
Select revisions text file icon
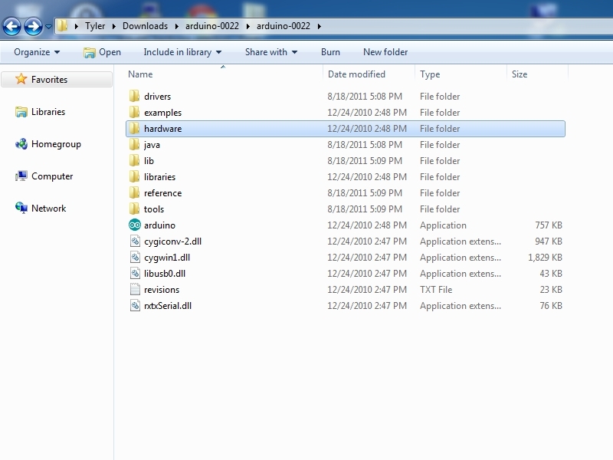click(135, 289)
